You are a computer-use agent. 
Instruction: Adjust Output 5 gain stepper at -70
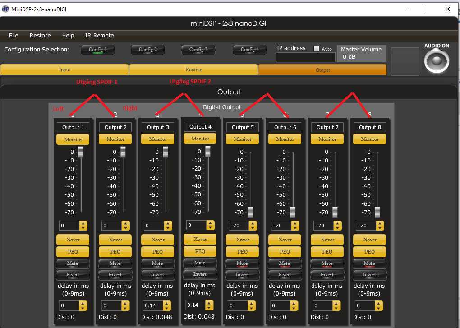pos(253,226)
